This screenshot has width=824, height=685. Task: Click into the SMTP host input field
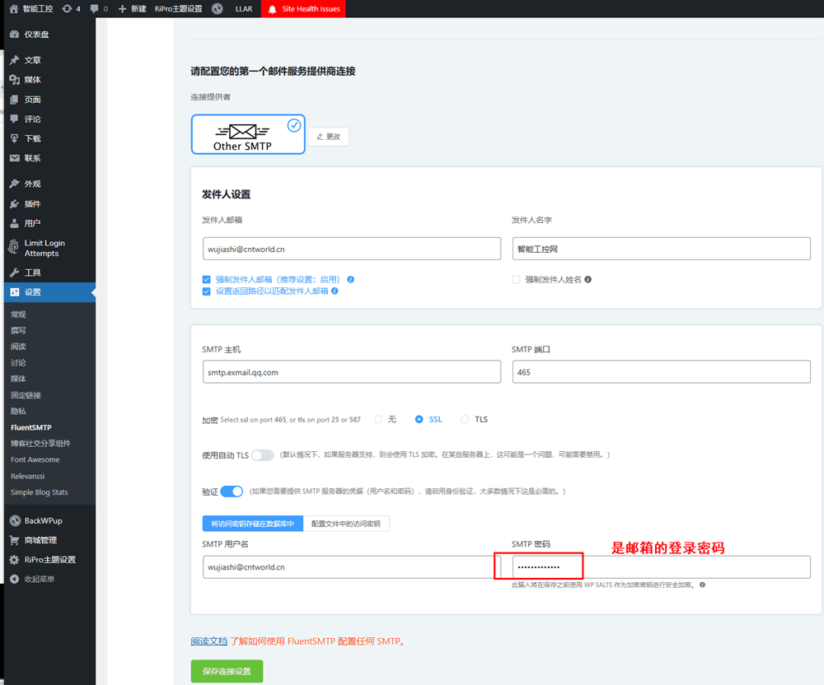(x=351, y=372)
